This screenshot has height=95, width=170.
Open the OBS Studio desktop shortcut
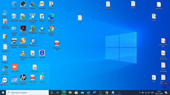(23, 5)
